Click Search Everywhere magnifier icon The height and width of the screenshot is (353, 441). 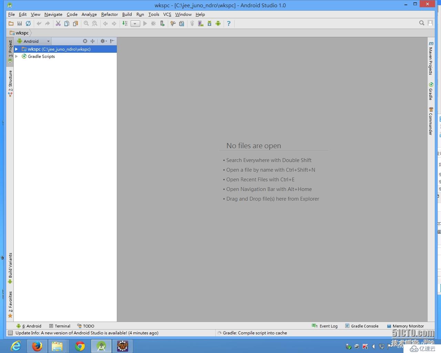coord(422,23)
